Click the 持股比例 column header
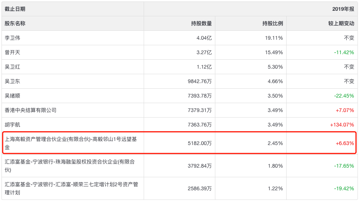Screen dimensions: 359x201 [x=273, y=23]
